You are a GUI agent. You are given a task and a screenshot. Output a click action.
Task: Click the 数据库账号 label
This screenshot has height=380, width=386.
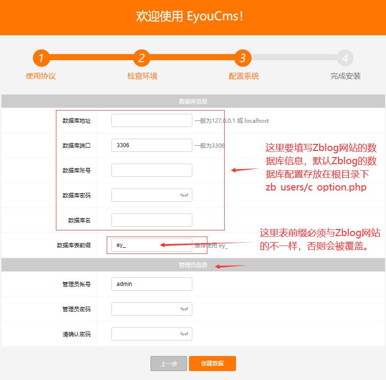[x=77, y=170]
